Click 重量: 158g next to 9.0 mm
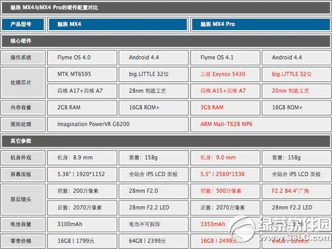332x249 pixels. (297, 158)
